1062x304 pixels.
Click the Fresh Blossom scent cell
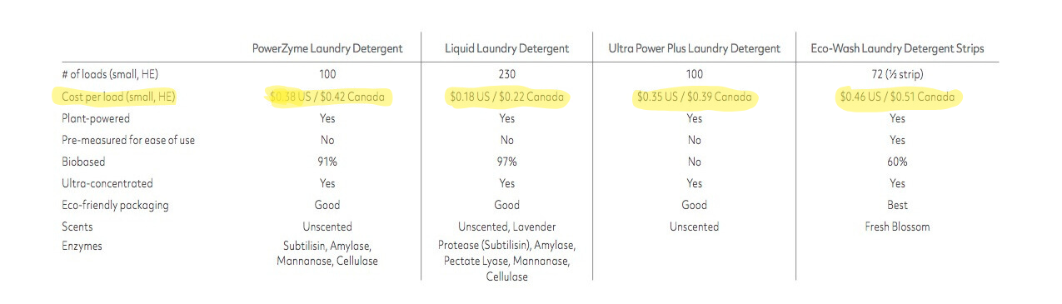click(897, 227)
